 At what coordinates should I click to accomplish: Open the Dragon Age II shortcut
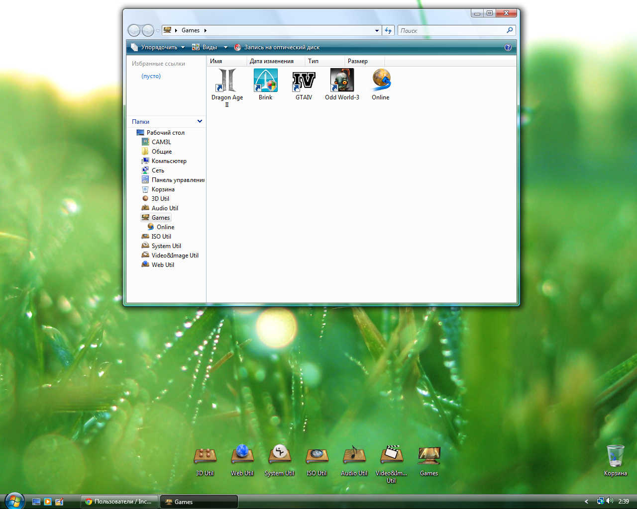tap(227, 82)
